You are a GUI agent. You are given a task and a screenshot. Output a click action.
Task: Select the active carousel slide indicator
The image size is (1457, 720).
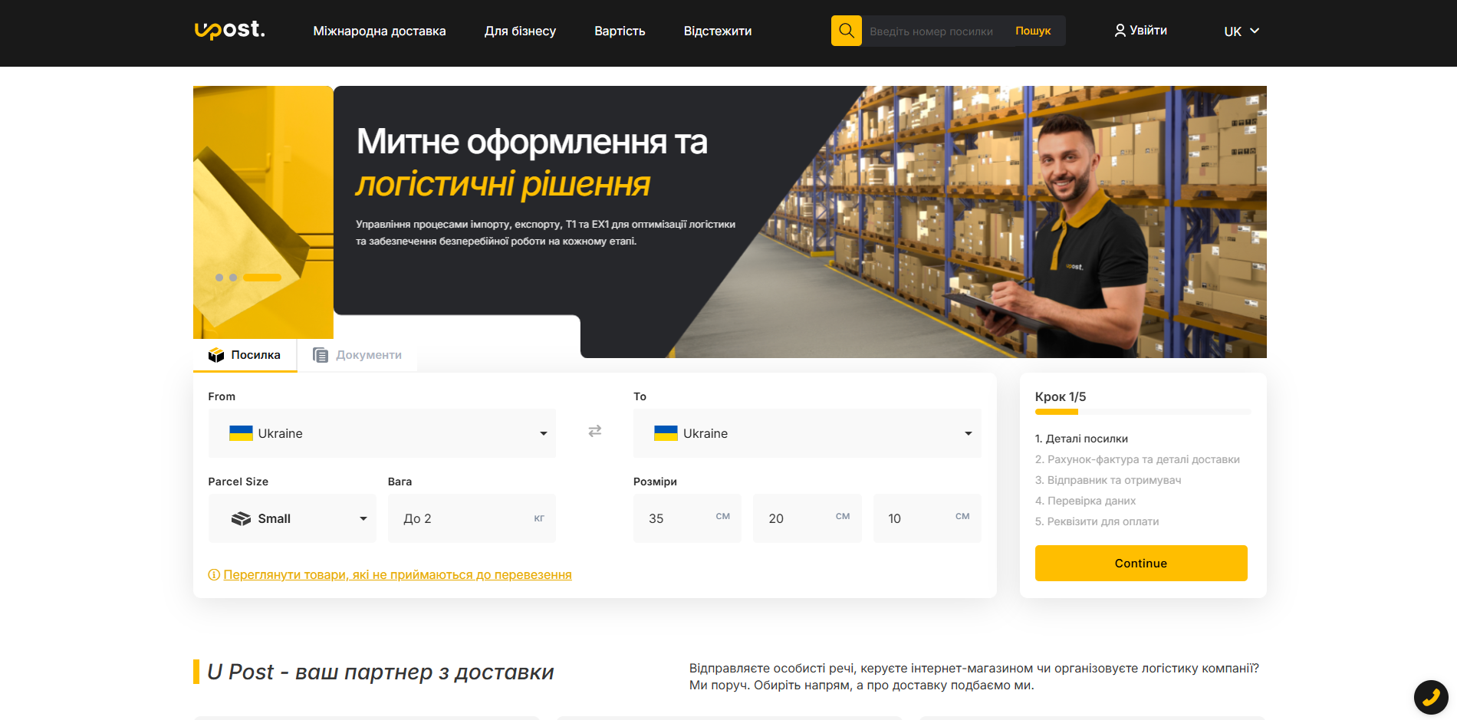tap(261, 278)
